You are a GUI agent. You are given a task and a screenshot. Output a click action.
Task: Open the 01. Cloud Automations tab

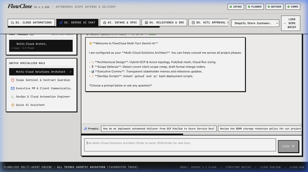point(31,23)
